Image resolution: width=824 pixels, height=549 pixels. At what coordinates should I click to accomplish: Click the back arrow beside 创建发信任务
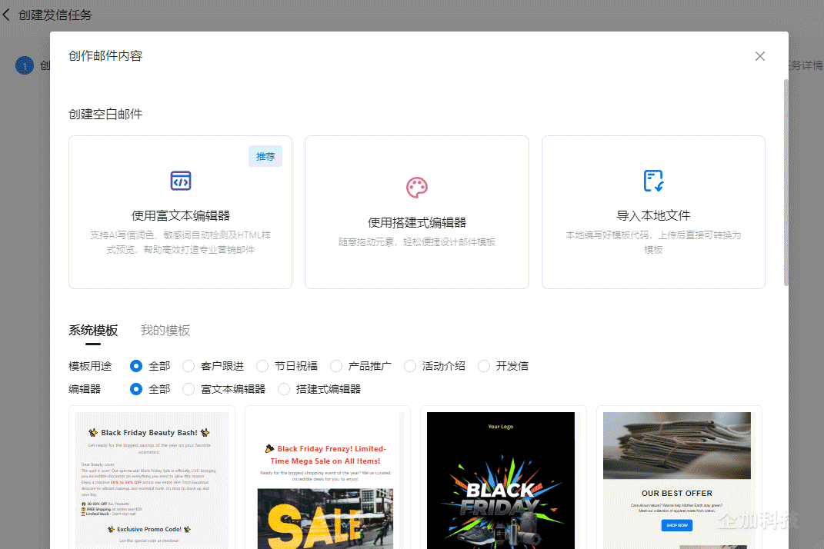pos(7,14)
